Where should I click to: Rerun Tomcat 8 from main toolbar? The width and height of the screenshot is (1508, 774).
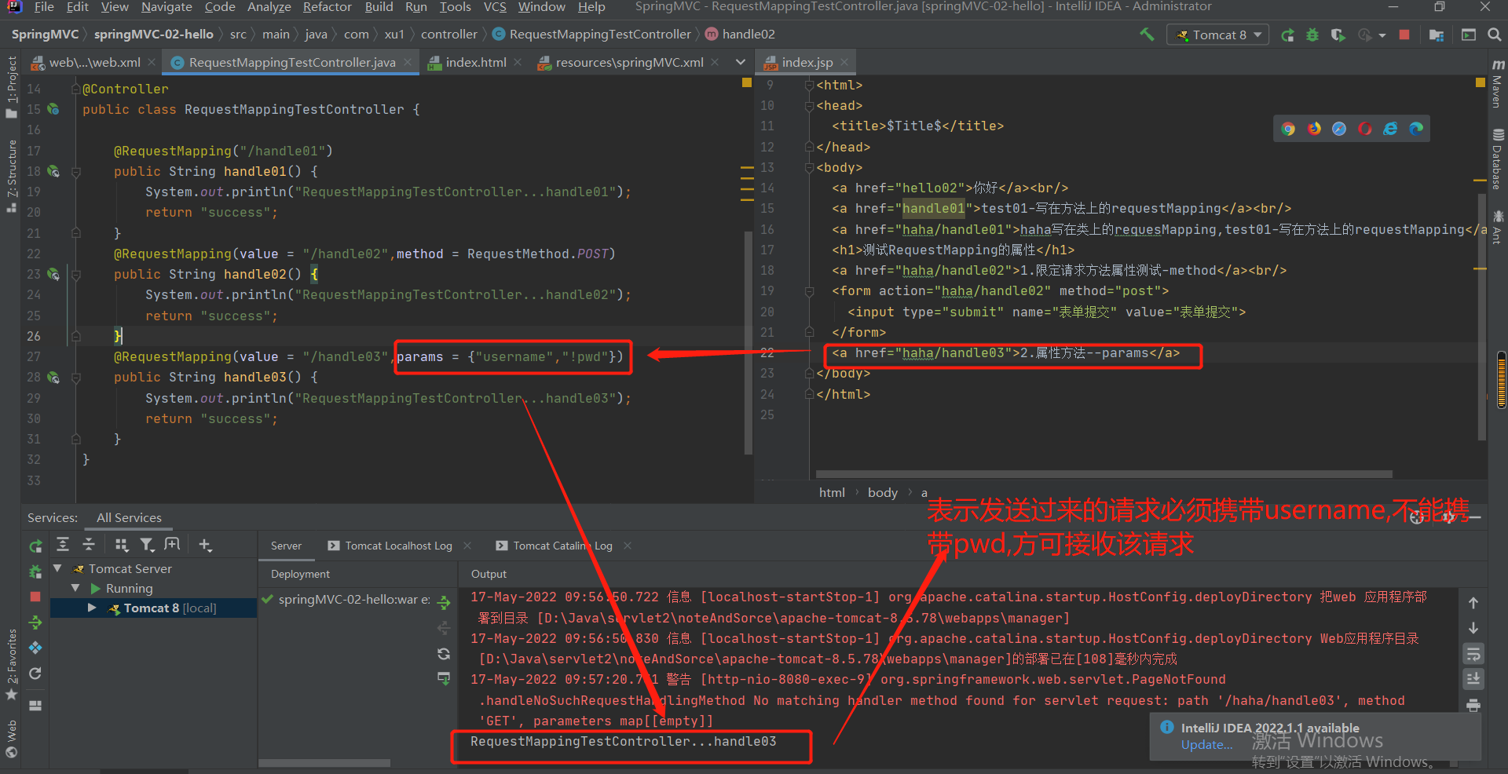pos(1287,35)
